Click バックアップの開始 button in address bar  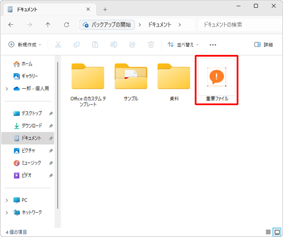(x=107, y=25)
